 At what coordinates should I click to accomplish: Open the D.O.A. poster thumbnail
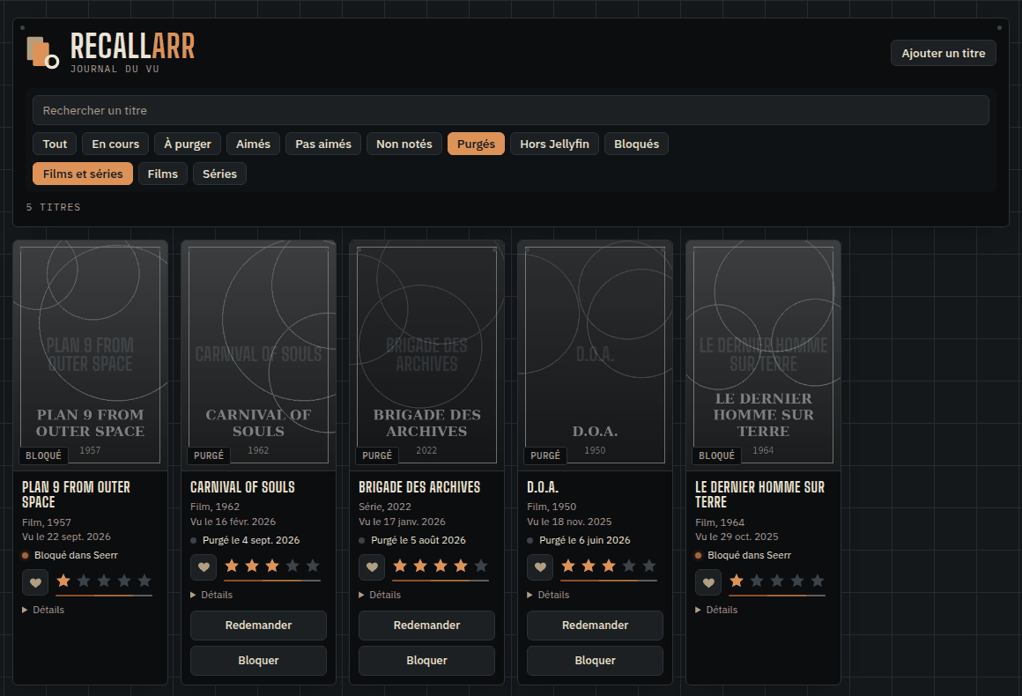pyautogui.click(x=595, y=355)
